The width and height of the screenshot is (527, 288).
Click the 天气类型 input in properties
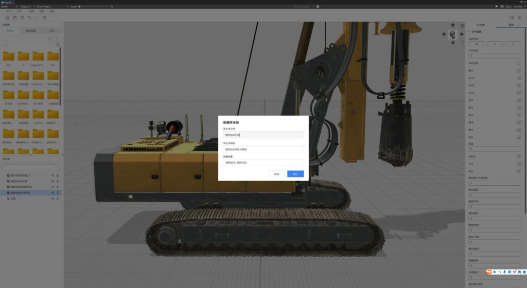pos(495,56)
